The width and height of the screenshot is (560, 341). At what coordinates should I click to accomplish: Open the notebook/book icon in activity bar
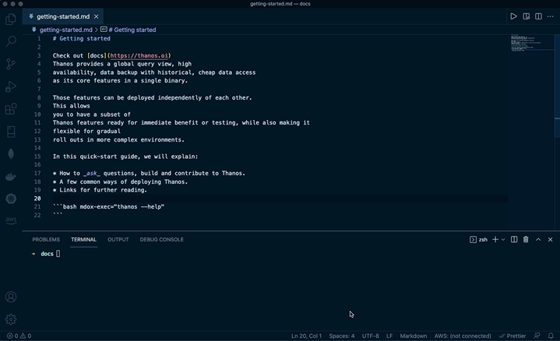pos(11,132)
